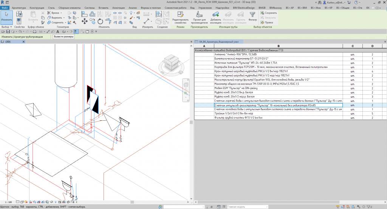Expand the Соединить dropdown arrow
387x209 pixels.
click(x=65, y=22)
